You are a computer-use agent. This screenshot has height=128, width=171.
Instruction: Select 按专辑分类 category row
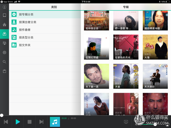[45, 15]
